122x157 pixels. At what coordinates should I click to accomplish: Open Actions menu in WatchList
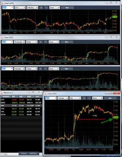pos(24,153)
